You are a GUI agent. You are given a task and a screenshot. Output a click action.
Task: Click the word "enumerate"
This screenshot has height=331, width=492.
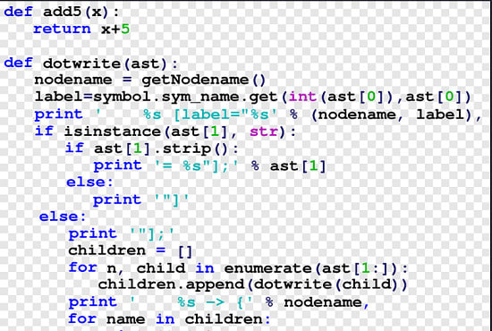pyautogui.click(x=267, y=268)
